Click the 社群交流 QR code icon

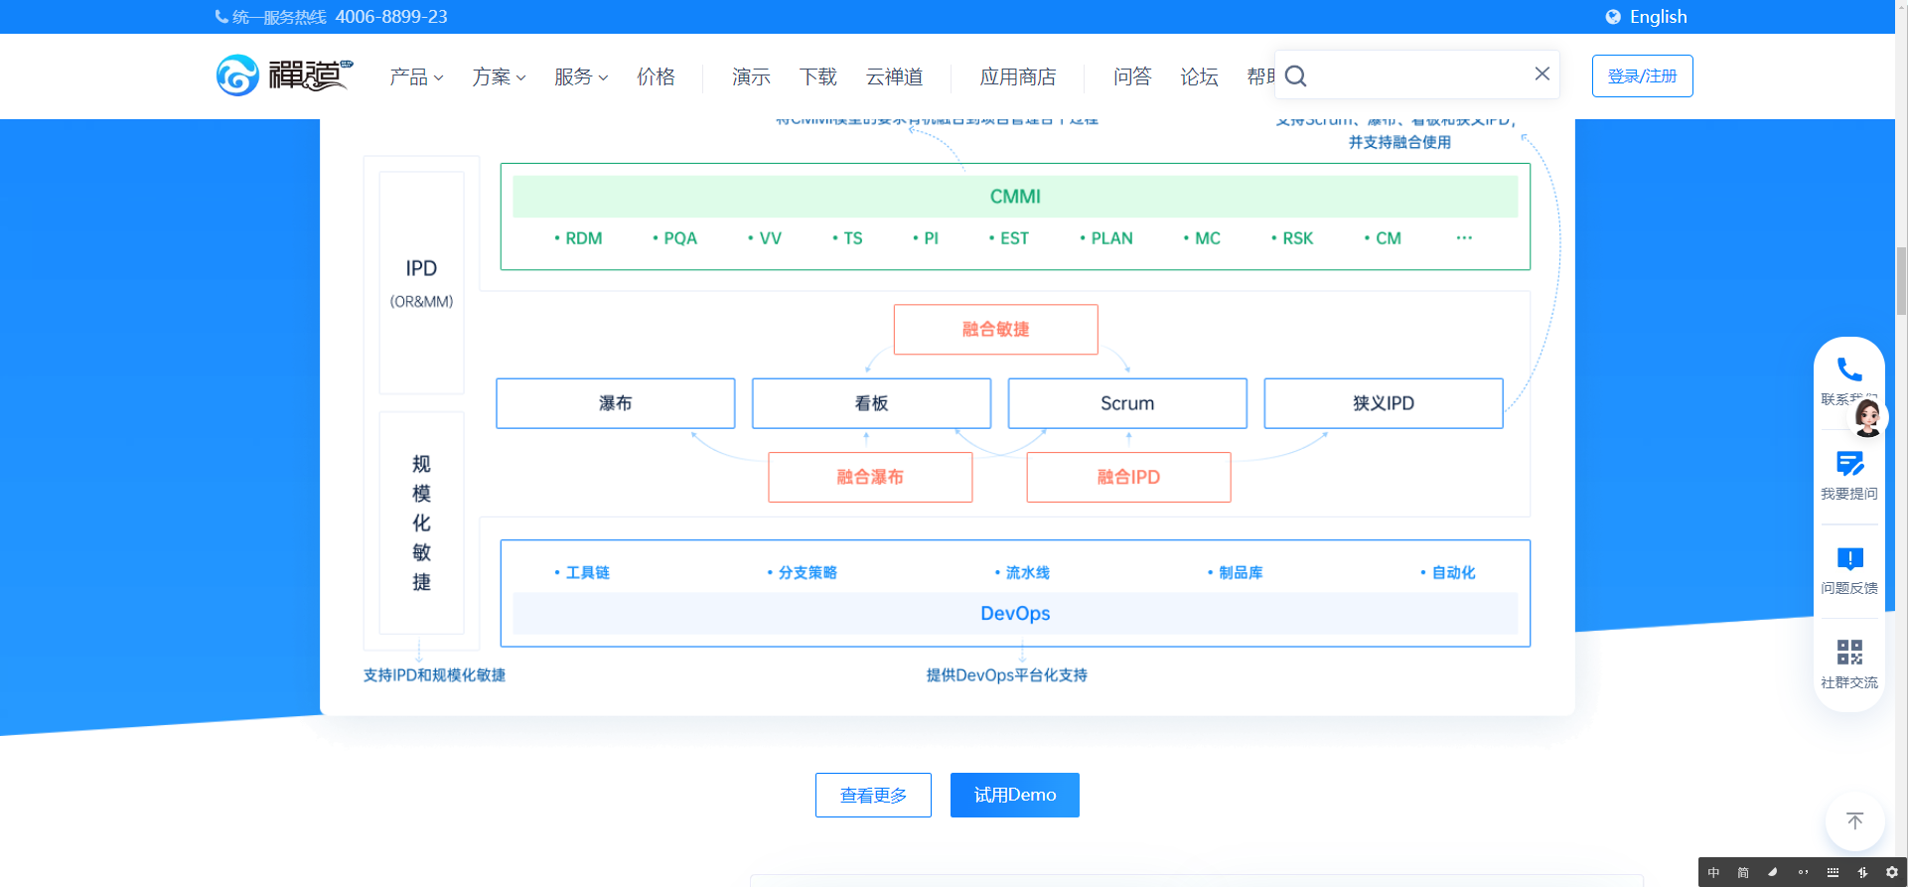(1849, 653)
